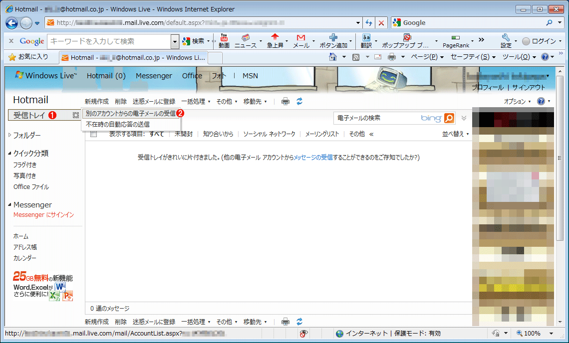Click the upper 削除 button
The image size is (569, 343).
pos(120,102)
